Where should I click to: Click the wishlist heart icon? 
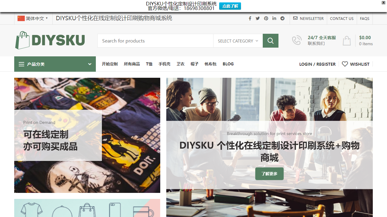coord(345,64)
